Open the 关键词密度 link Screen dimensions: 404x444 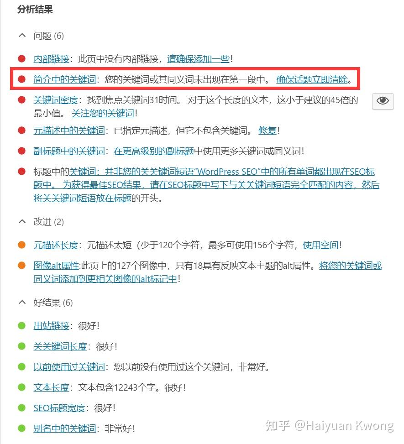click(x=56, y=100)
